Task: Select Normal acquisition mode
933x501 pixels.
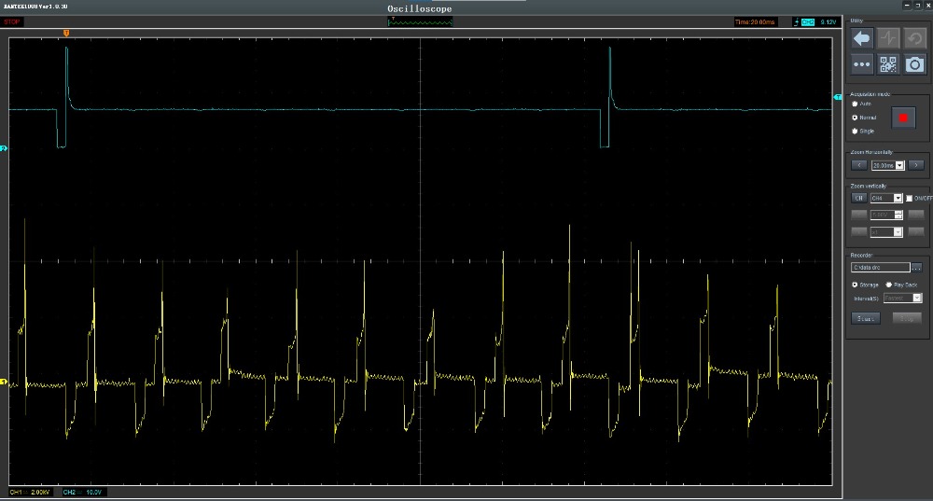Action: (x=855, y=118)
